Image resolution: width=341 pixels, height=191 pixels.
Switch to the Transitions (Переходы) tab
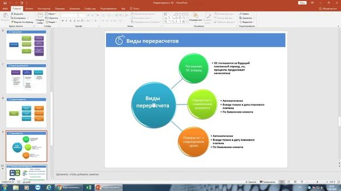tap(60, 8)
